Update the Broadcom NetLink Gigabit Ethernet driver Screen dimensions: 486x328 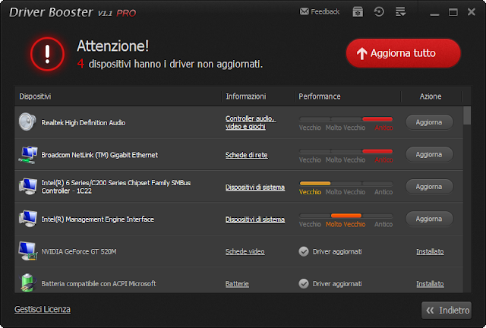click(429, 154)
